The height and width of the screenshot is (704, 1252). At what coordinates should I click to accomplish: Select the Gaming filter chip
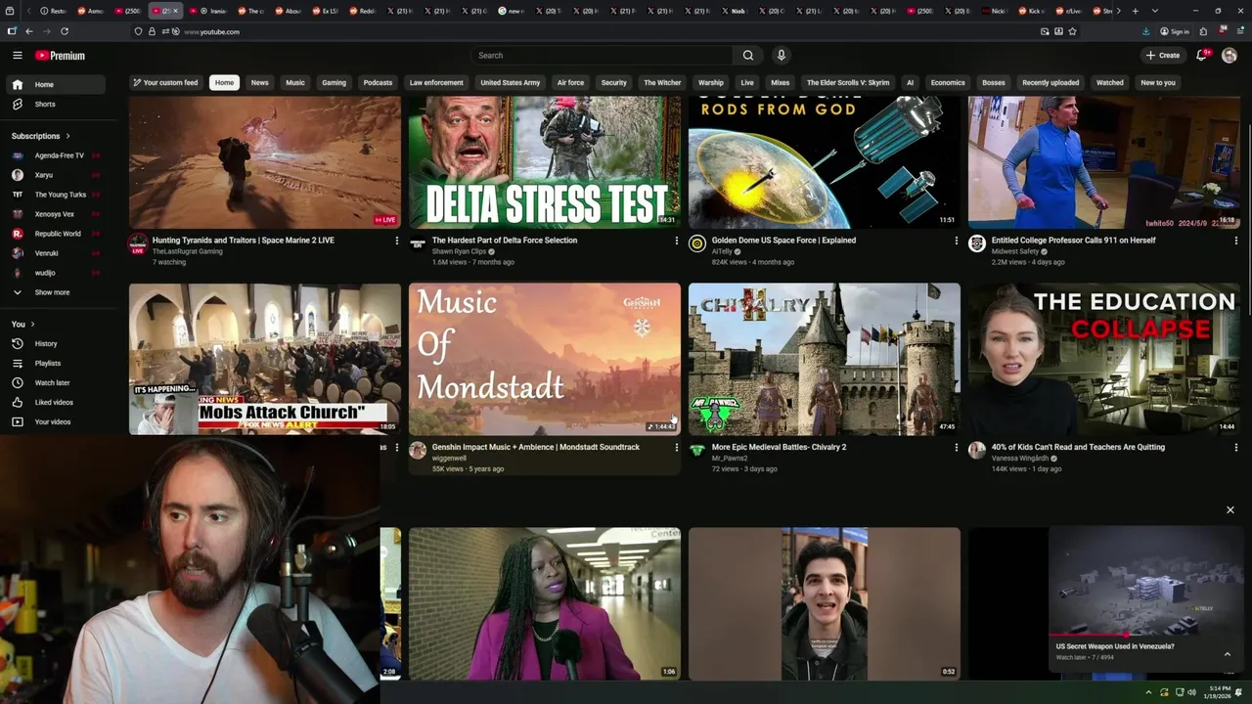click(x=335, y=83)
